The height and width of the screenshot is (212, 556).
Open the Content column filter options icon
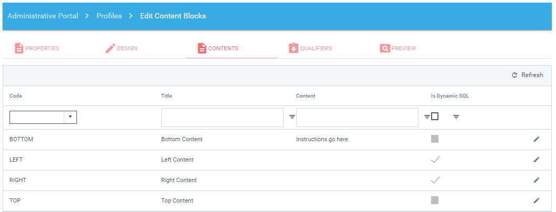pos(427,117)
